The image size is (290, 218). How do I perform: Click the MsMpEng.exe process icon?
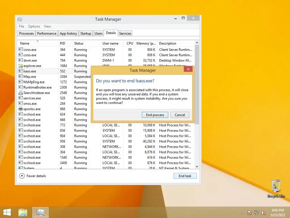20,82
